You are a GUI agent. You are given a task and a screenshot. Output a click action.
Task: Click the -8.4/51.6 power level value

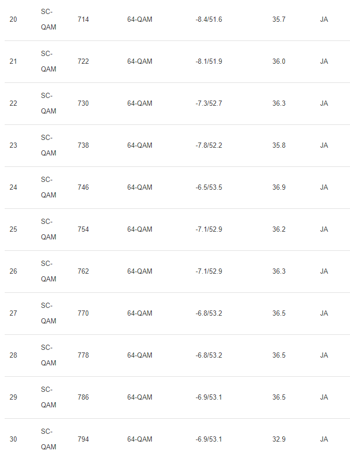(x=209, y=19)
